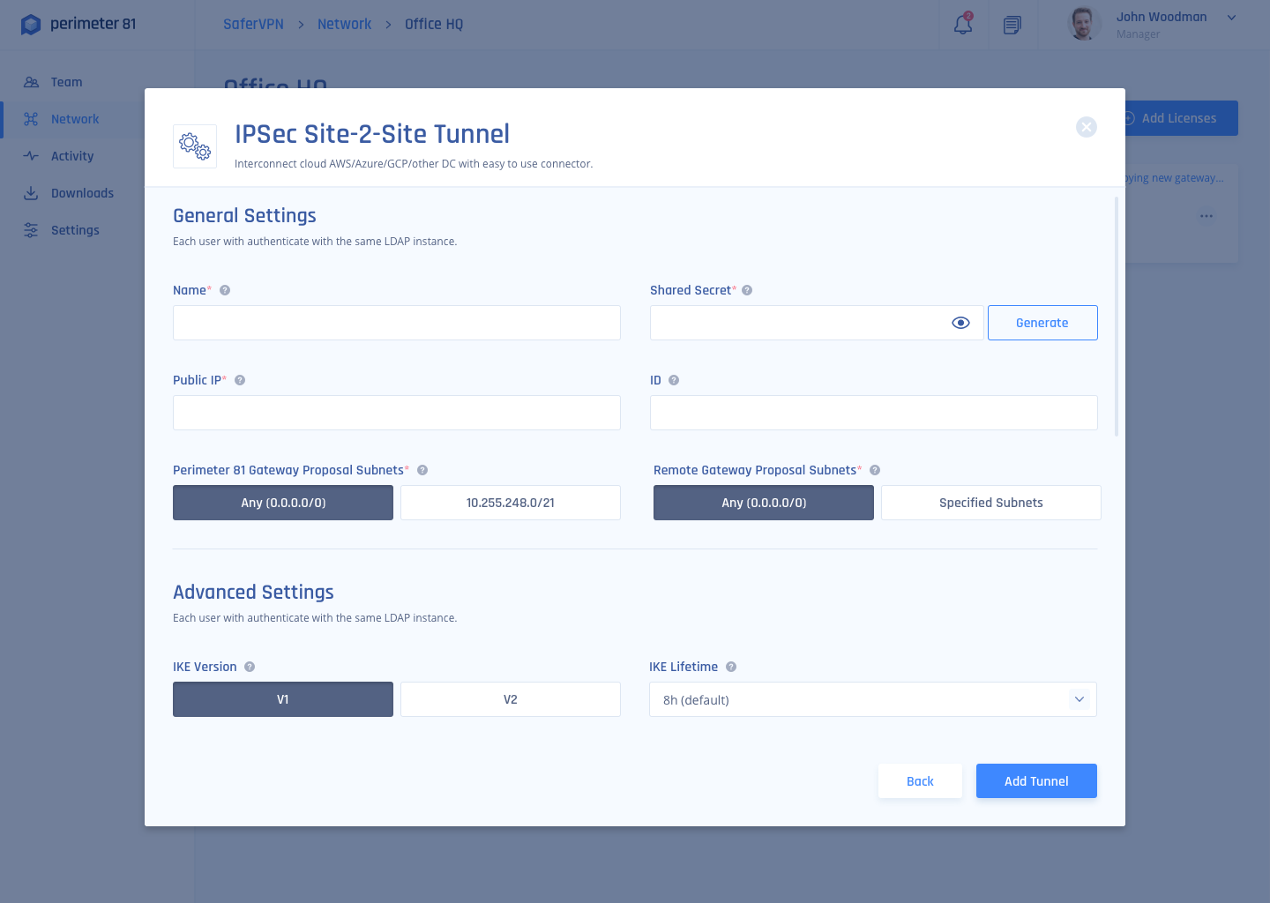The image size is (1270, 903).
Task: Select Specified Subnets option
Action: click(x=991, y=503)
